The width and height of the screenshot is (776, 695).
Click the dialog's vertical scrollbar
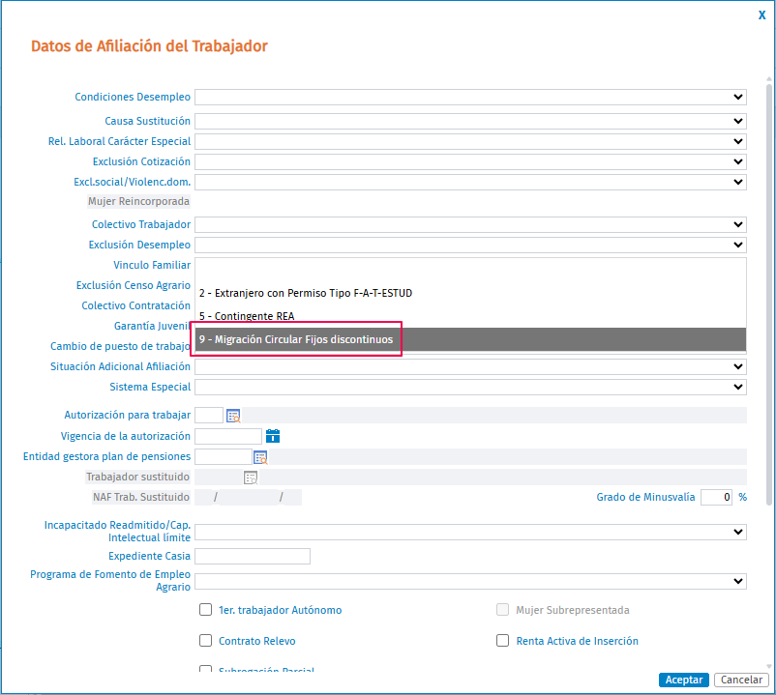[769, 294]
